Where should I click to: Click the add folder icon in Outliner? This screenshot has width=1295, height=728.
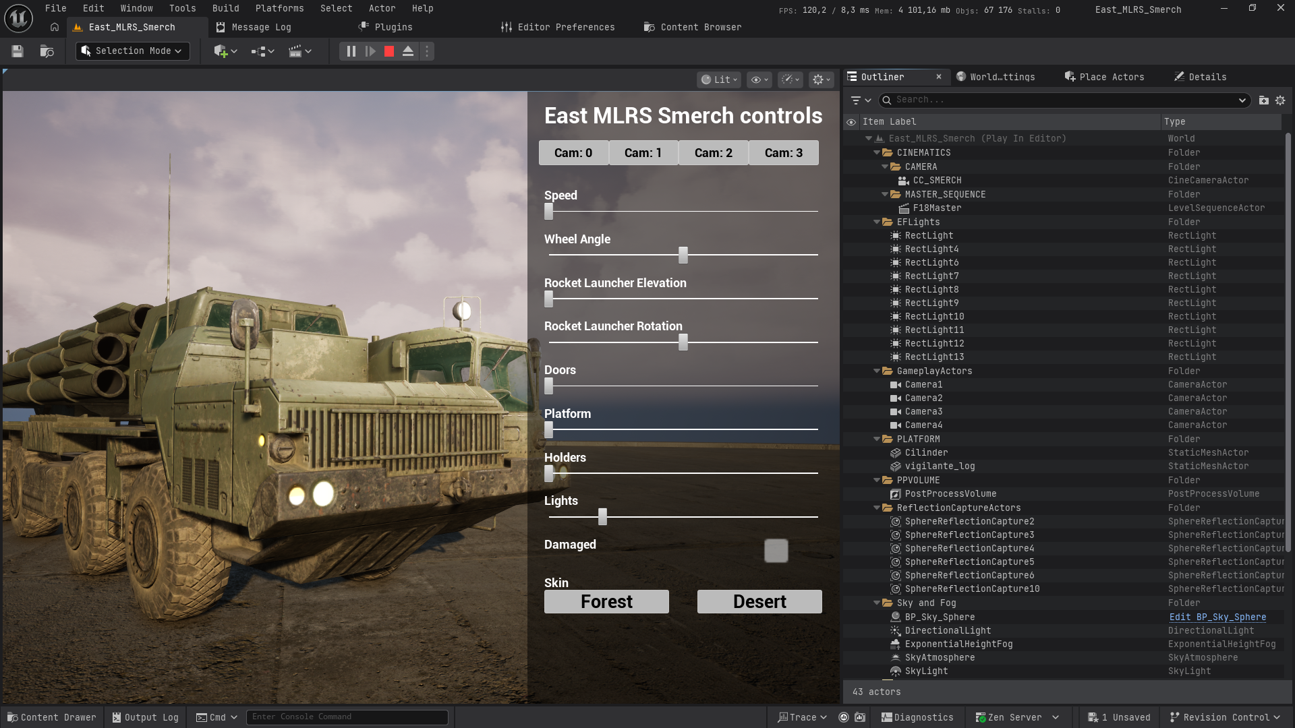point(1264,100)
